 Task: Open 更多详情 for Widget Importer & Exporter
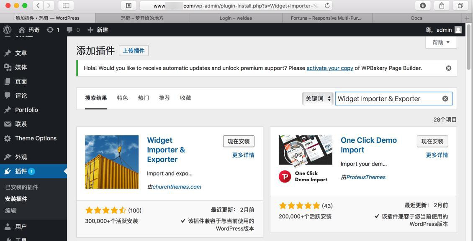pyautogui.click(x=243, y=155)
